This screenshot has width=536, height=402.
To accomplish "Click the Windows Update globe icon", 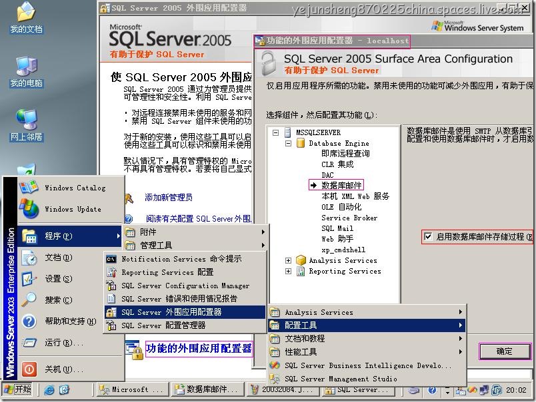I will [29, 208].
